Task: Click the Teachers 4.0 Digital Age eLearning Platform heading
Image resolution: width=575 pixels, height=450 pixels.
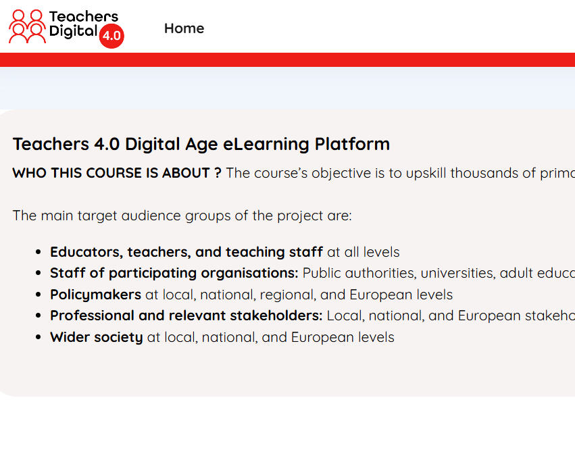Action: (x=201, y=144)
